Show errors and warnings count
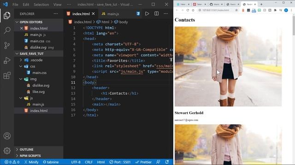Image resolution: width=295 pixels, height=165 pixels. (x=12, y=162)
